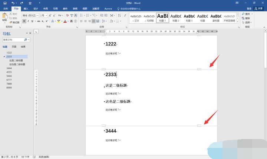Open the 插入 (Insert) ribbon tab
Image resolution: width=267 pixels, height=159 pixels.
pos(26,8)
